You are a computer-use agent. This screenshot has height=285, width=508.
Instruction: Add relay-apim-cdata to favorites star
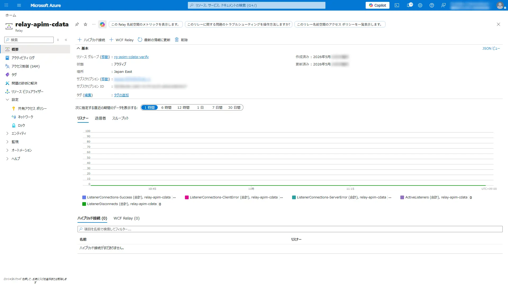point(85,24)
